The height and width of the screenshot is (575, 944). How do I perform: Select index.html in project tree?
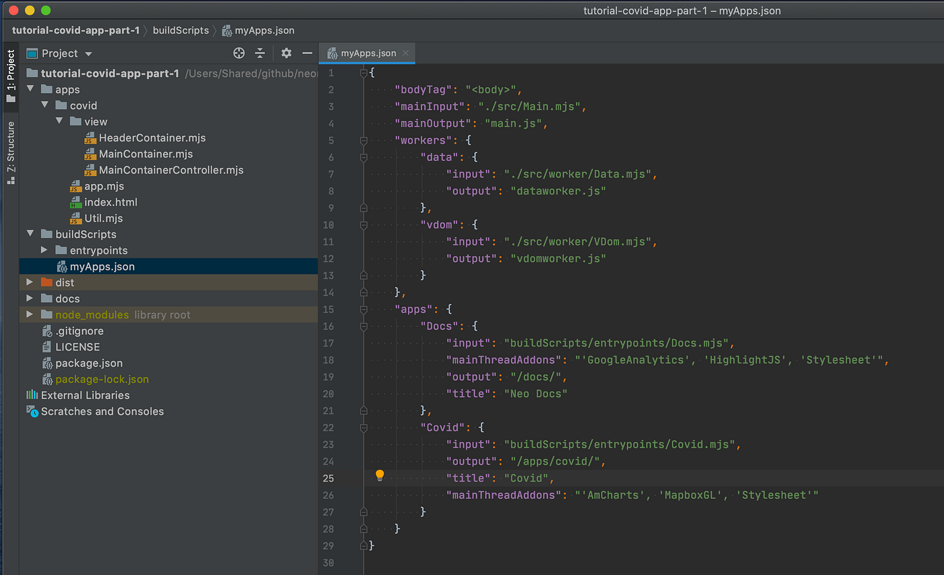(x=111, y=202)
